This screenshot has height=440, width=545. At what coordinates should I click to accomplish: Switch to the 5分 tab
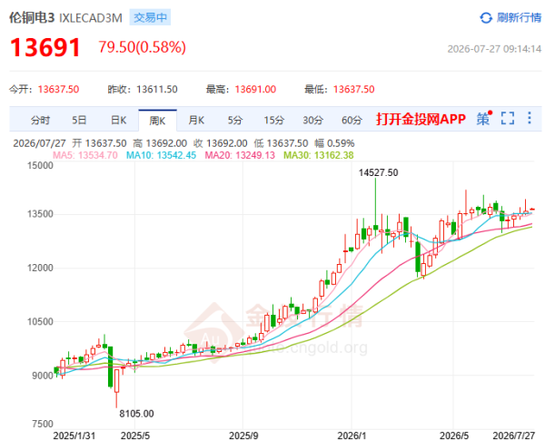point(235,120)
